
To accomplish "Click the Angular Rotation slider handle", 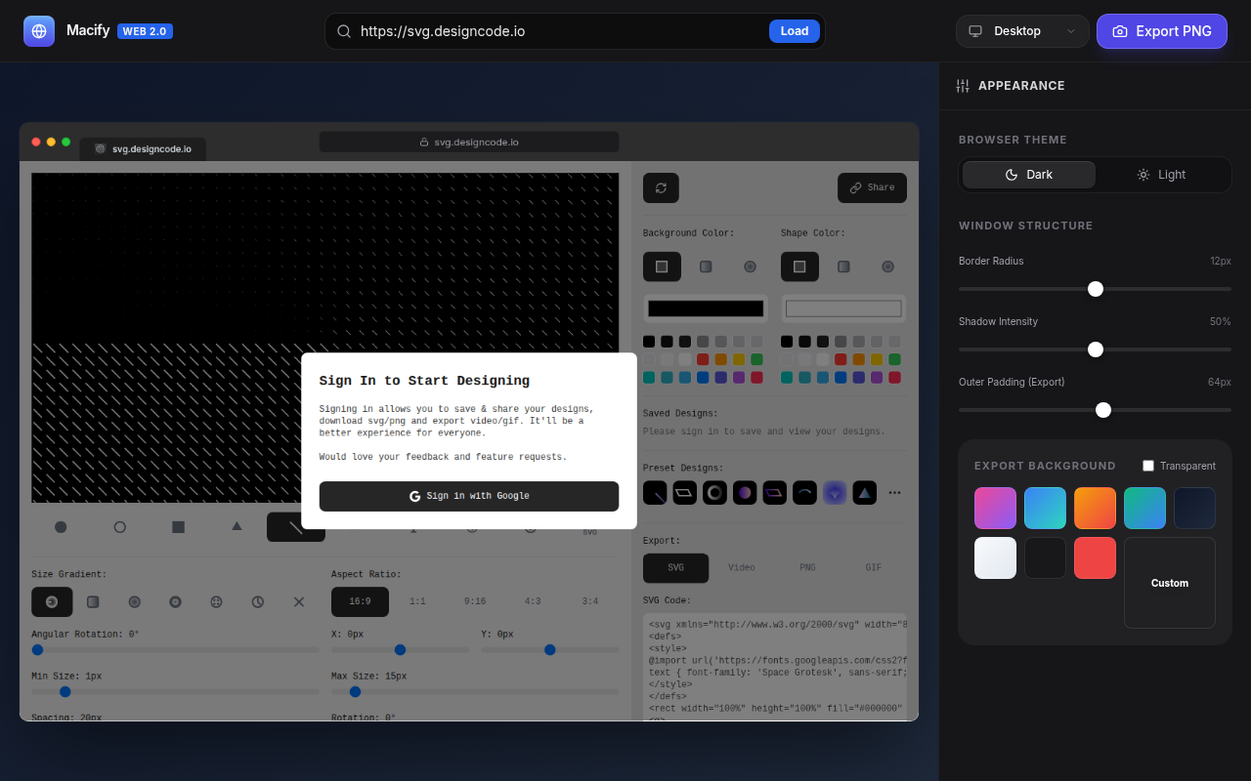I will tap(37, 649).
